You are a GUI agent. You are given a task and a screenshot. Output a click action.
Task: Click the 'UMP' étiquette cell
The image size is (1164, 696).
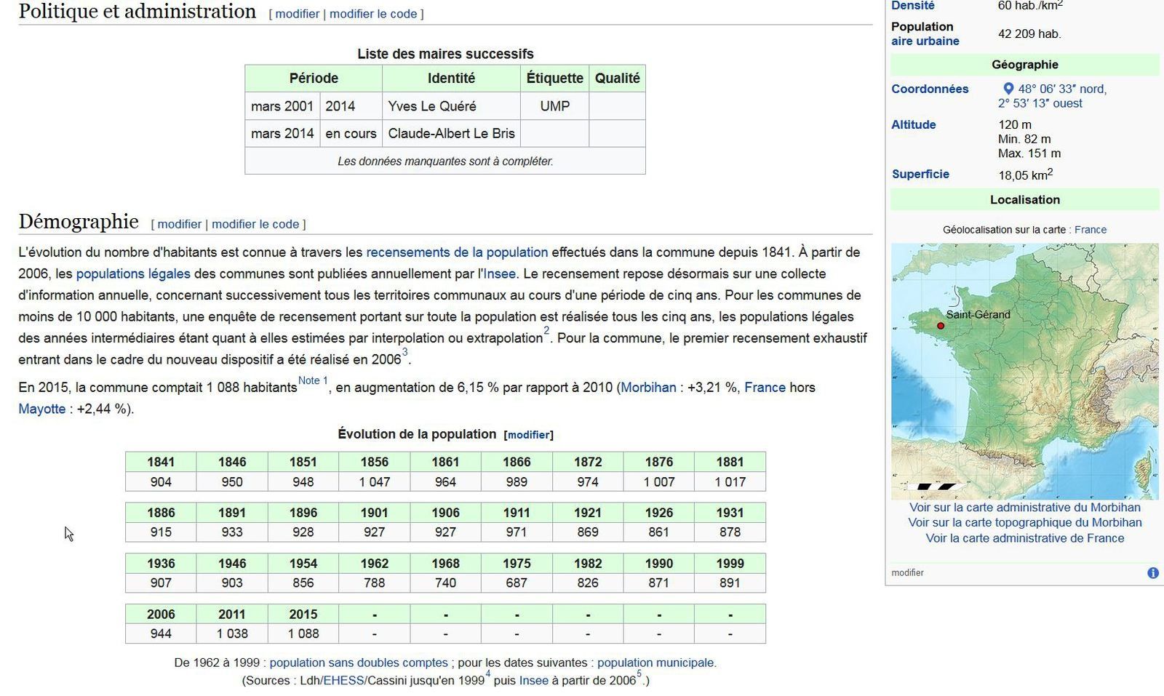pos(554,106)
